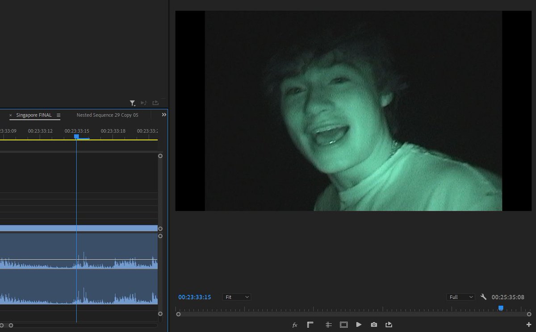Open the Full playback resolution dropdown
Screen dimensions: 536x332
click(461, 297)
